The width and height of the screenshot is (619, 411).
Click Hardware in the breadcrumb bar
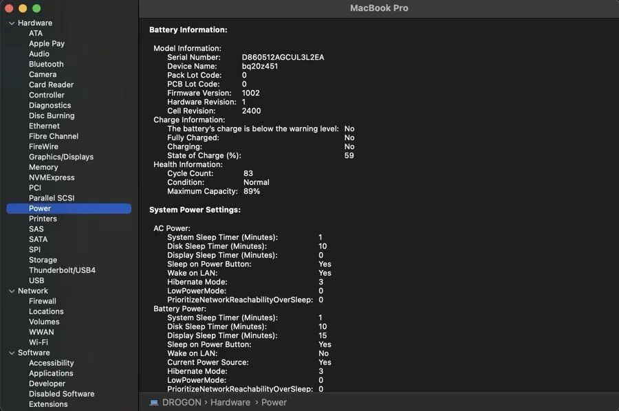[x=230, y=402]
